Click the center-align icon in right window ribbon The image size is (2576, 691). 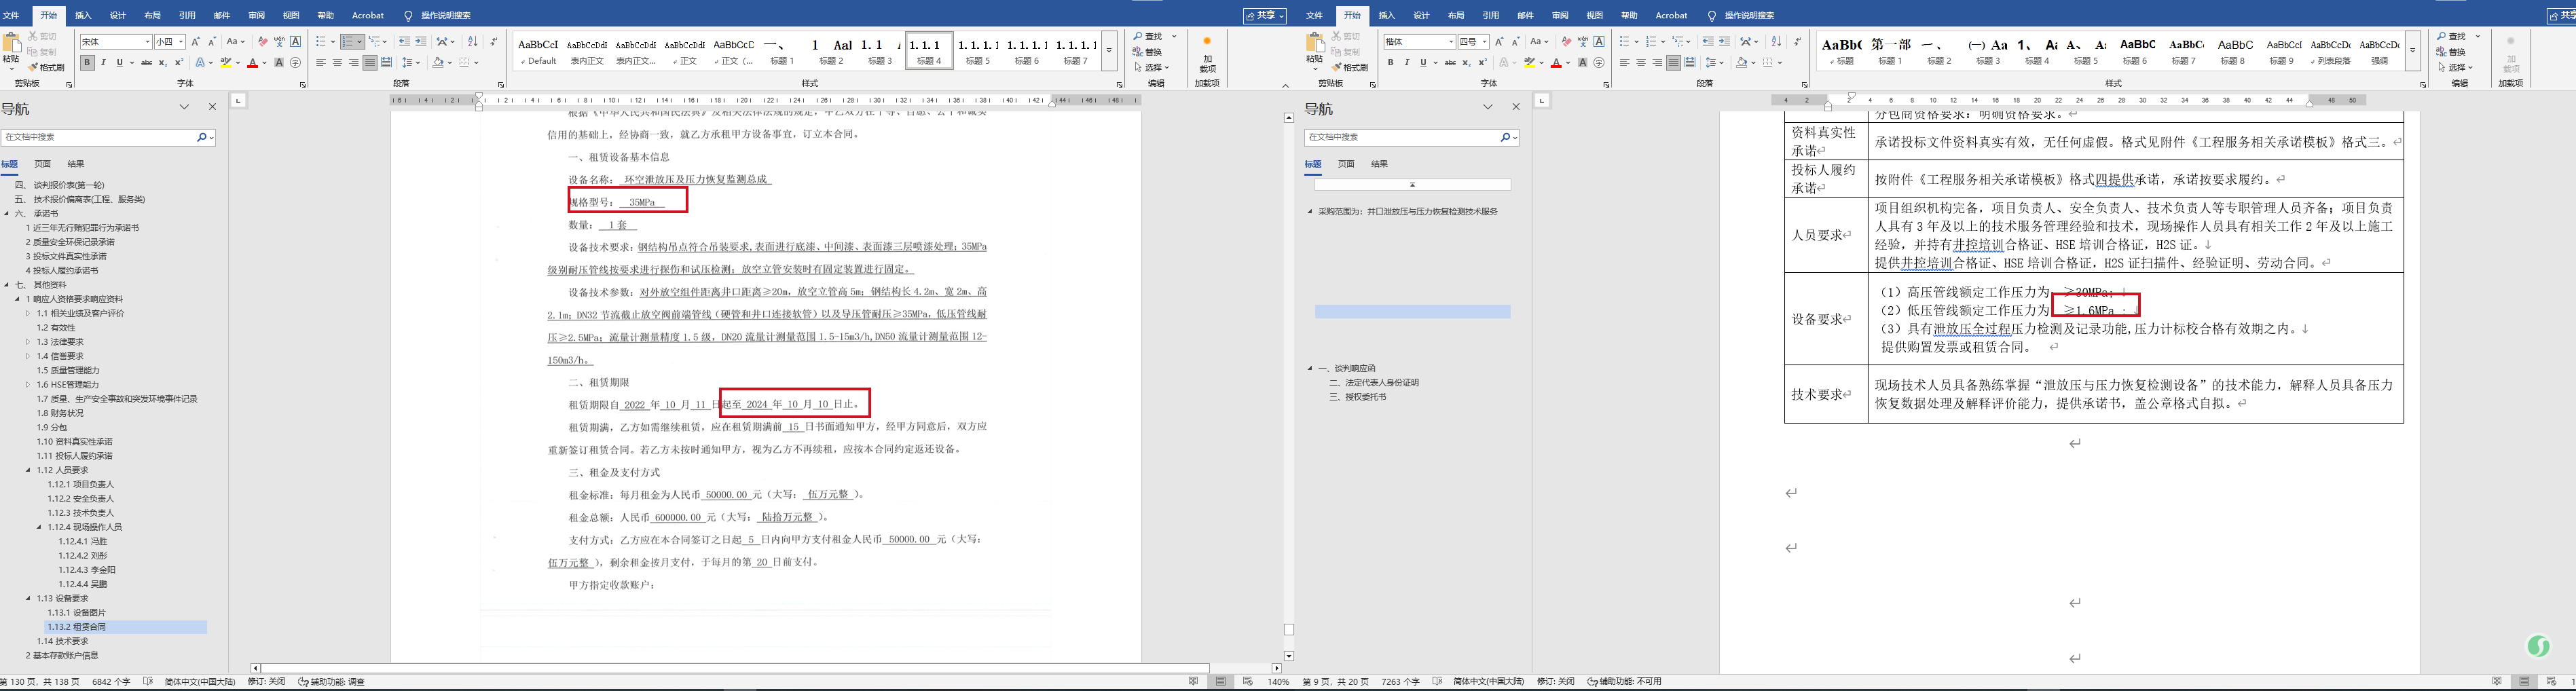1641,63
